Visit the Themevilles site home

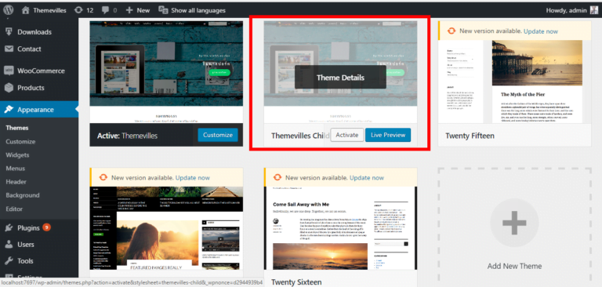pos(44,10)
